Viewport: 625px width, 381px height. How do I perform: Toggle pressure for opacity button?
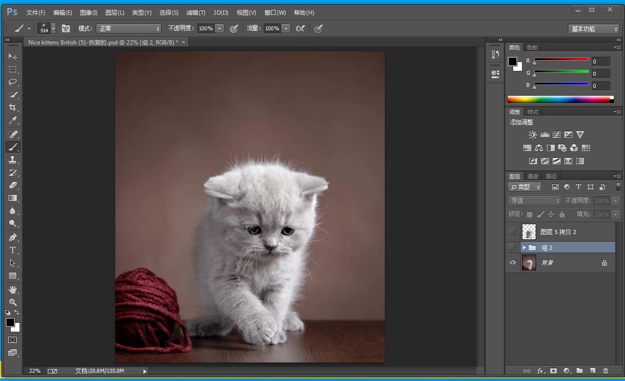pos(234,28)
